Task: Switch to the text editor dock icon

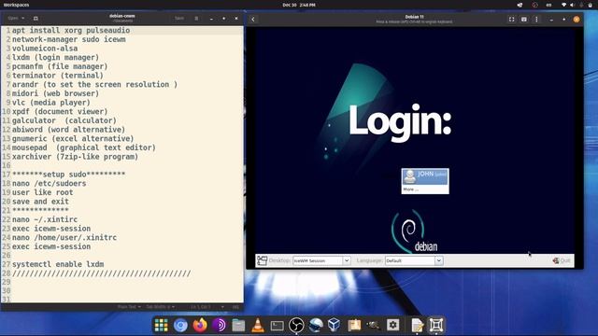Action: [x=417, y=325]
